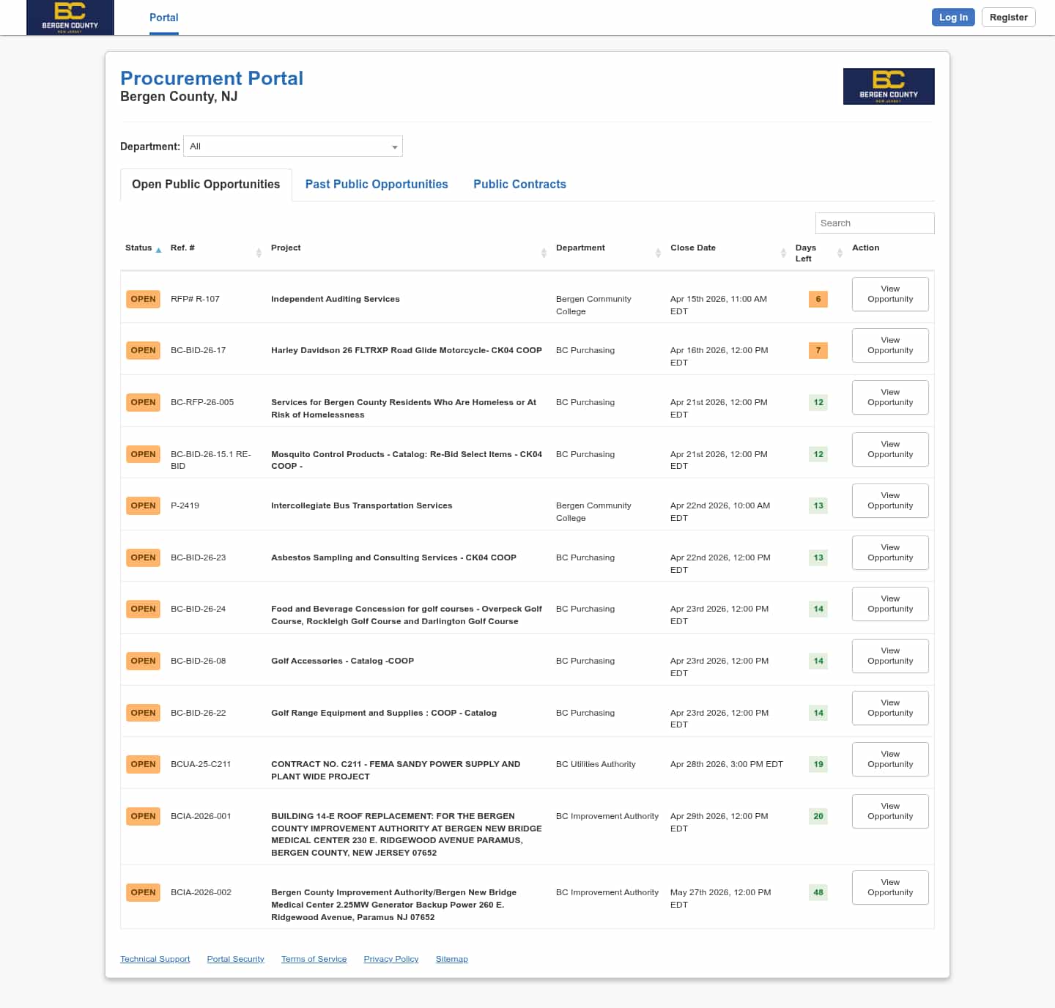Viewport: 1055px width, 1008px height.
Task: Switch to Open Public Opportunities tab
Action: point(206,185)
